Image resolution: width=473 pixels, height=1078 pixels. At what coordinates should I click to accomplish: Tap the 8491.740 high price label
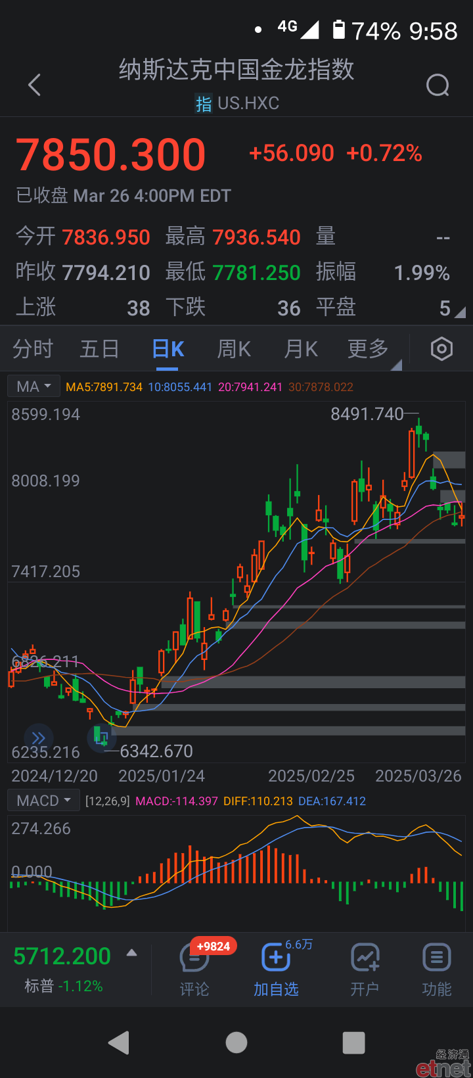pos(367,414)
